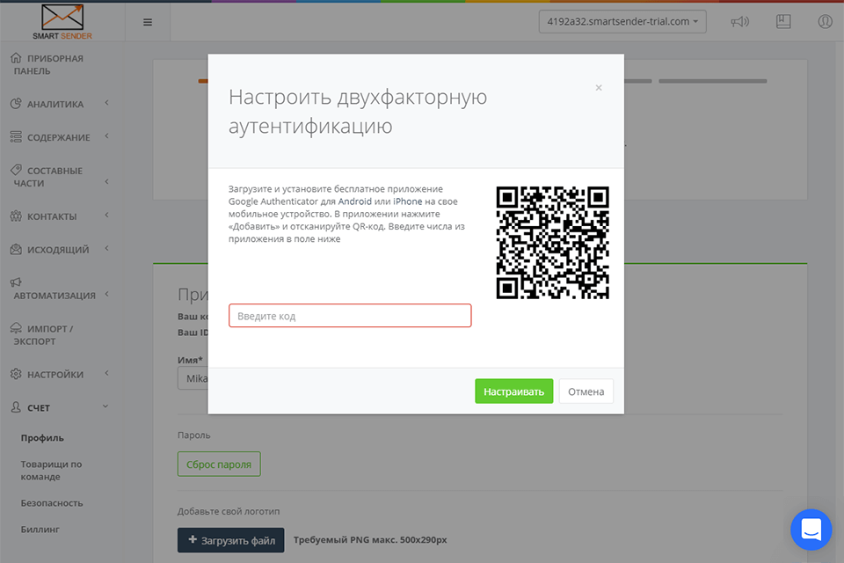Select Товарищи по команде submenu item
This screenshot has width=844, height=563.
[51, 471]
